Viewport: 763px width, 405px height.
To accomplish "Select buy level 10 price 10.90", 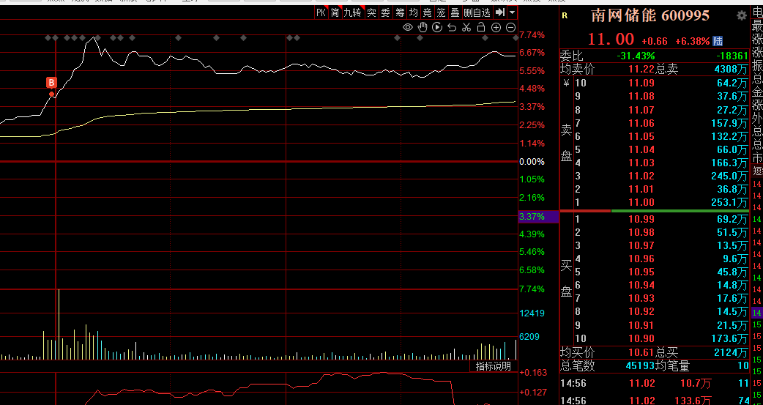I will [x=641, y=338].
